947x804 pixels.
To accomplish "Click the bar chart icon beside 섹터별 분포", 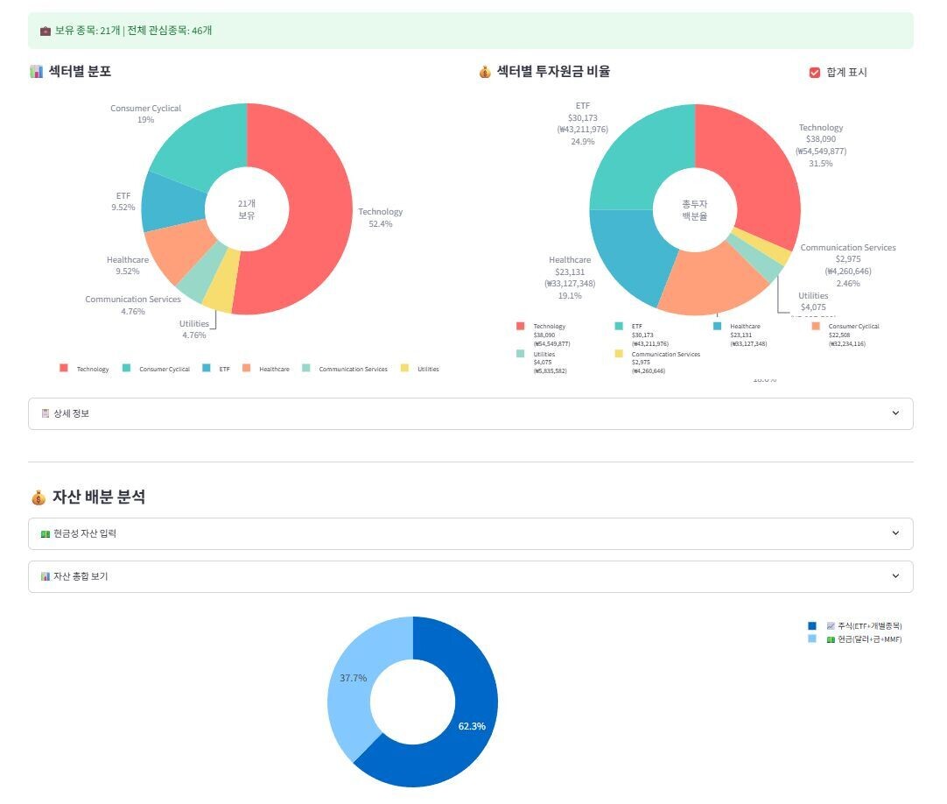I will (x=36, y=72).
